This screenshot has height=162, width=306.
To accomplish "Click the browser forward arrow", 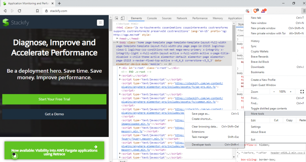I will [x=12, y=11].
